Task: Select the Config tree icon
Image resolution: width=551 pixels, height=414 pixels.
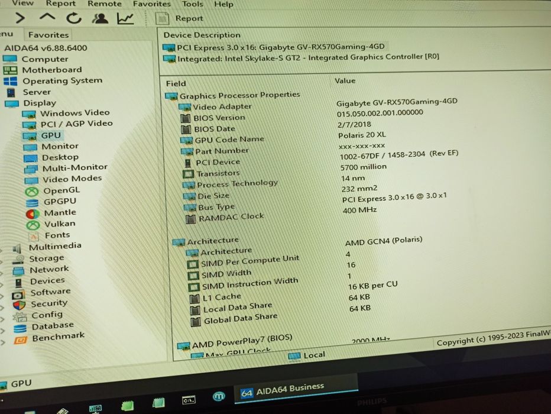Action: pos(20,317)
